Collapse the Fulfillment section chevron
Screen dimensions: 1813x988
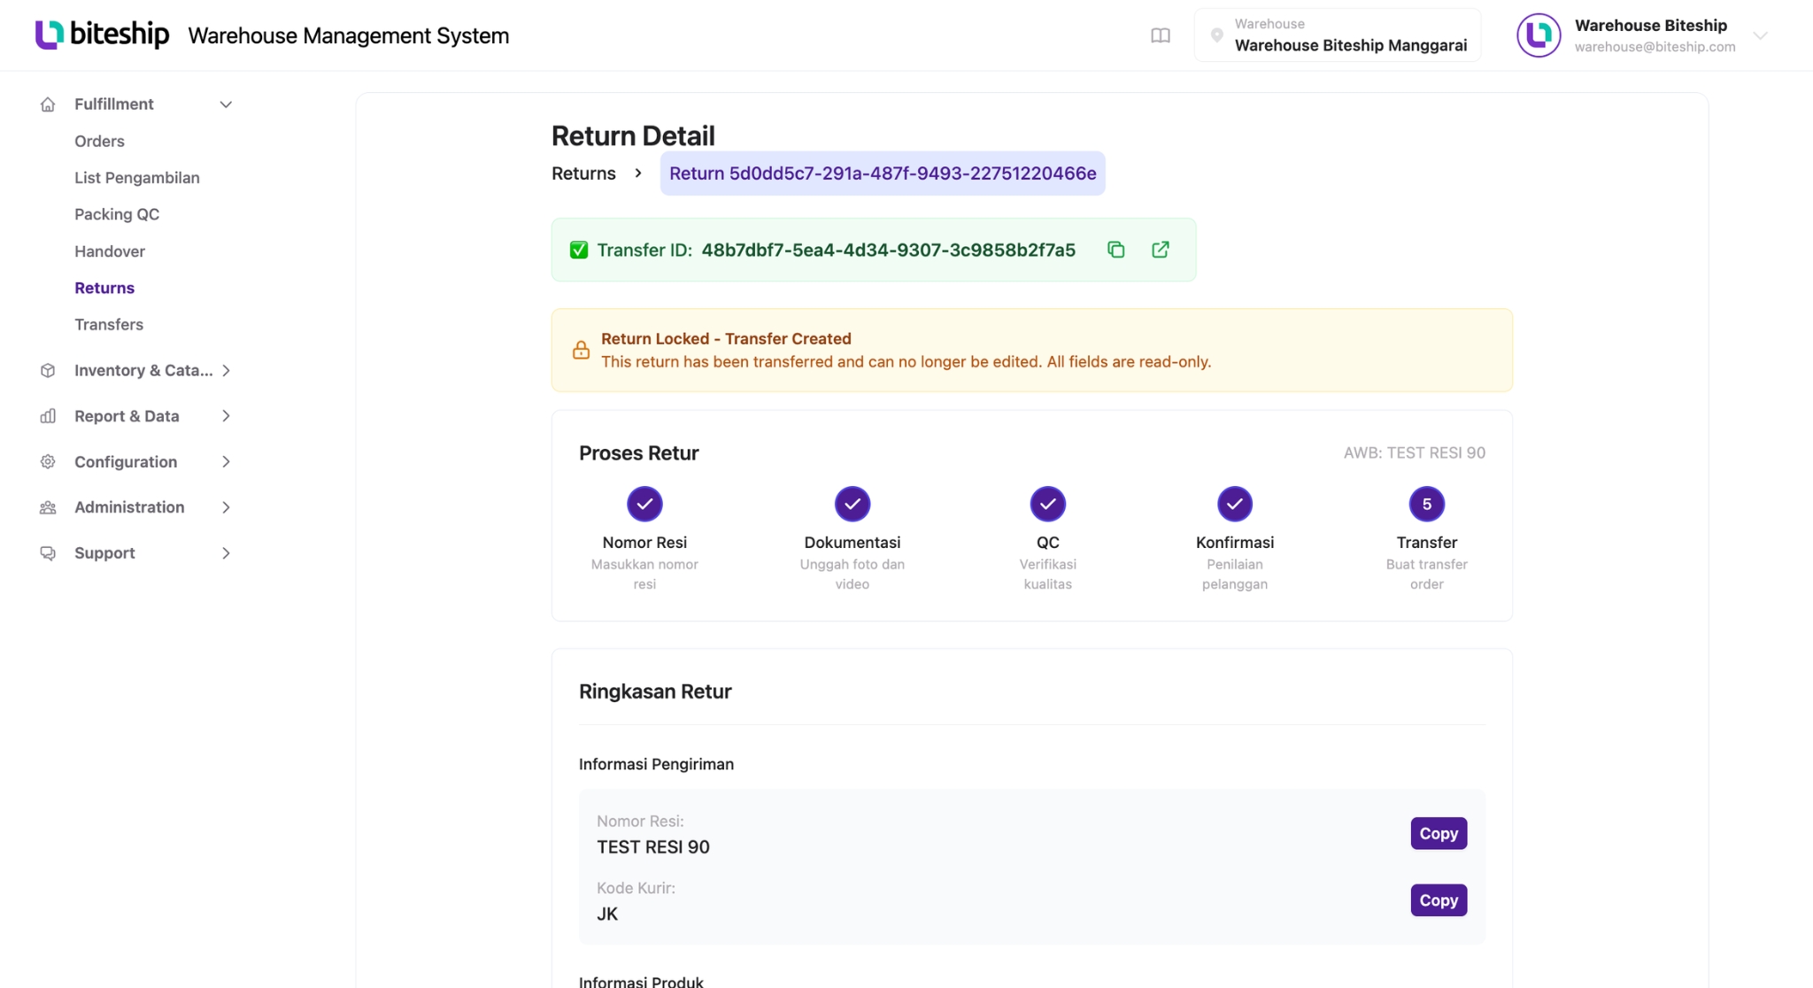tap(226, 104)
